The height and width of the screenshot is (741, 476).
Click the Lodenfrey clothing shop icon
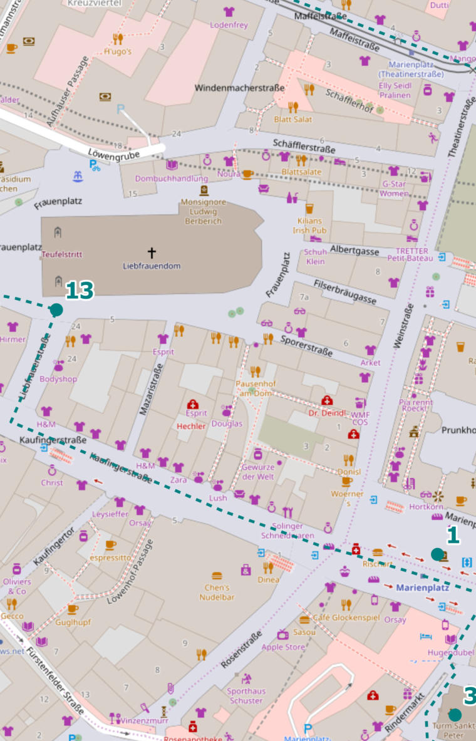coord(229,12)
